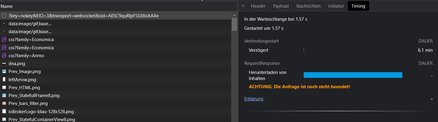Open the Erklärung link

coord(254,99)
